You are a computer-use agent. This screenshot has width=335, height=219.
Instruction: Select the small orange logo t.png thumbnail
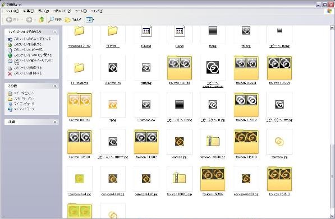(113, 105)
